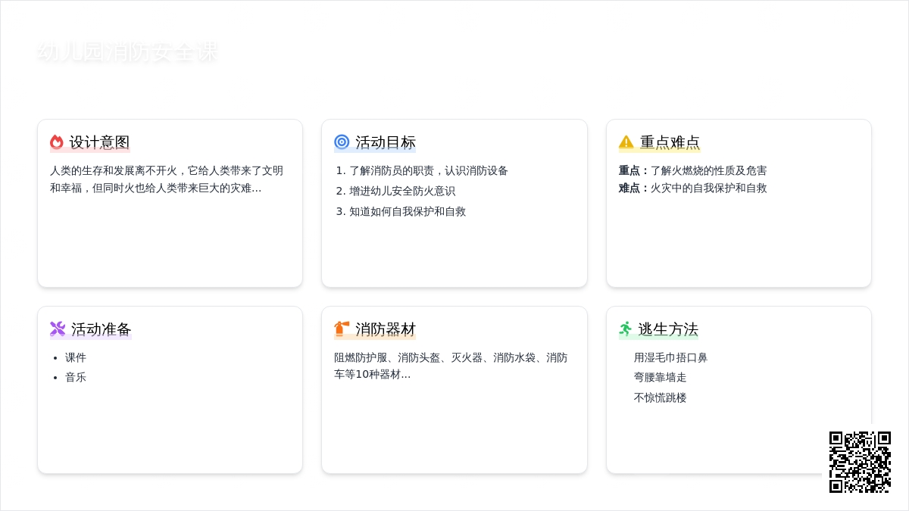909x511 pixels.
Task: Click the 课件 bullet item
Action: pyautogui.click(x=76, y=357)
